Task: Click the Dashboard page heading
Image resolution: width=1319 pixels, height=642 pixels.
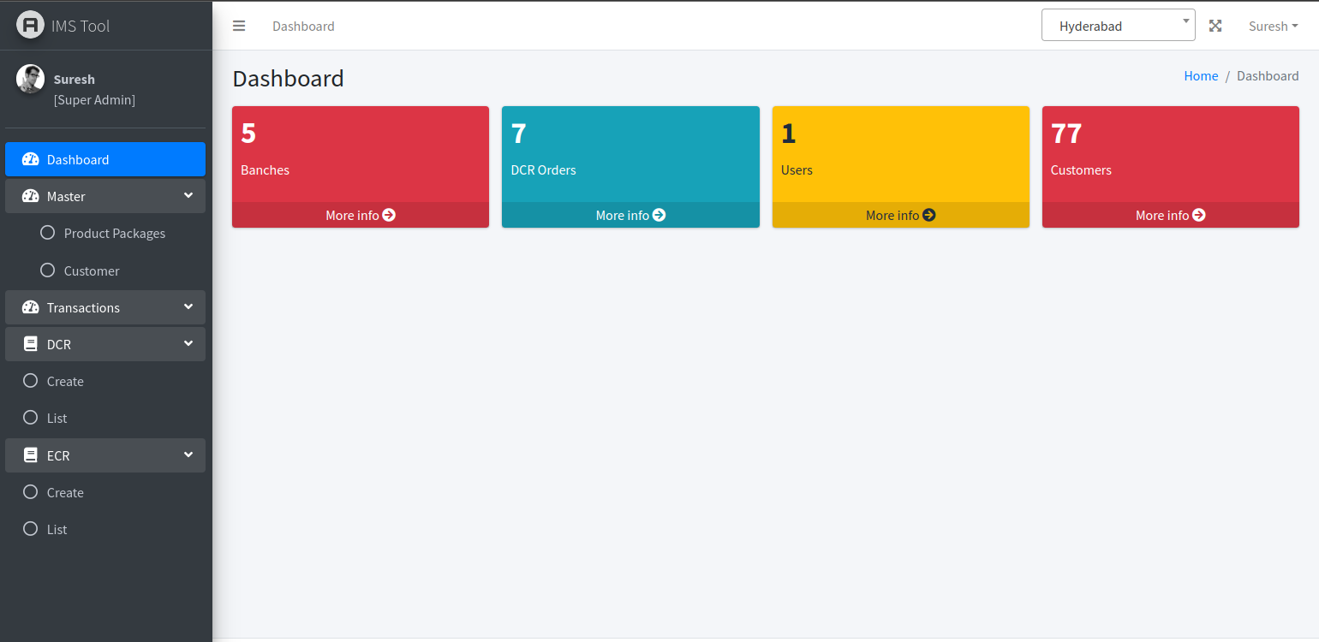Action: click(x=288, y=78)
